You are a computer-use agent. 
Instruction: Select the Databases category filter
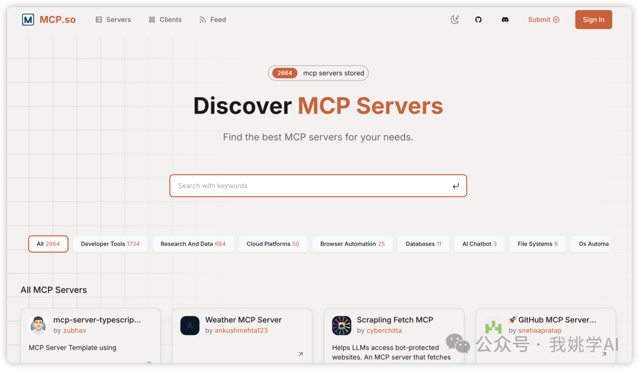423,243
